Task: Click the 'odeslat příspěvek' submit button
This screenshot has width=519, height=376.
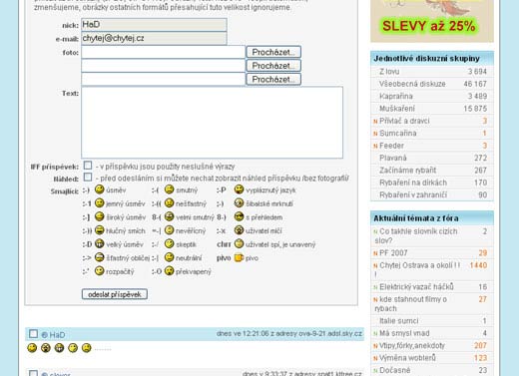Action: pos(115,294)
